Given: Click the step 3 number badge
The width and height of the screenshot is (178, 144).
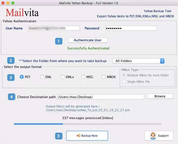Looking at the screenshot, I should point(11,77).
